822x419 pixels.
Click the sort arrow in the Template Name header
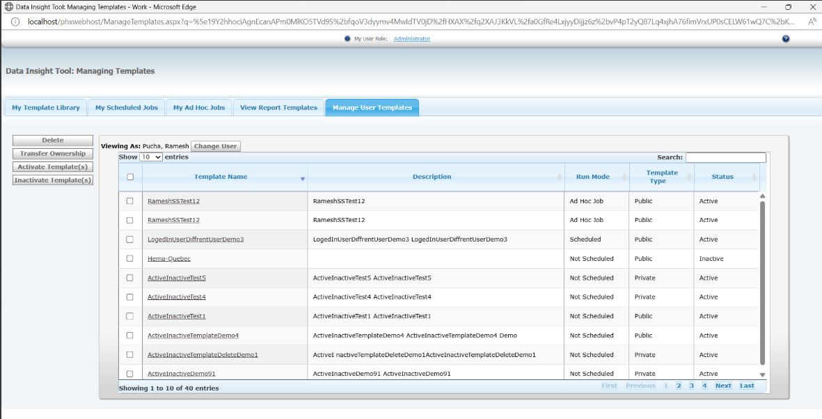[x=303, y=179]
